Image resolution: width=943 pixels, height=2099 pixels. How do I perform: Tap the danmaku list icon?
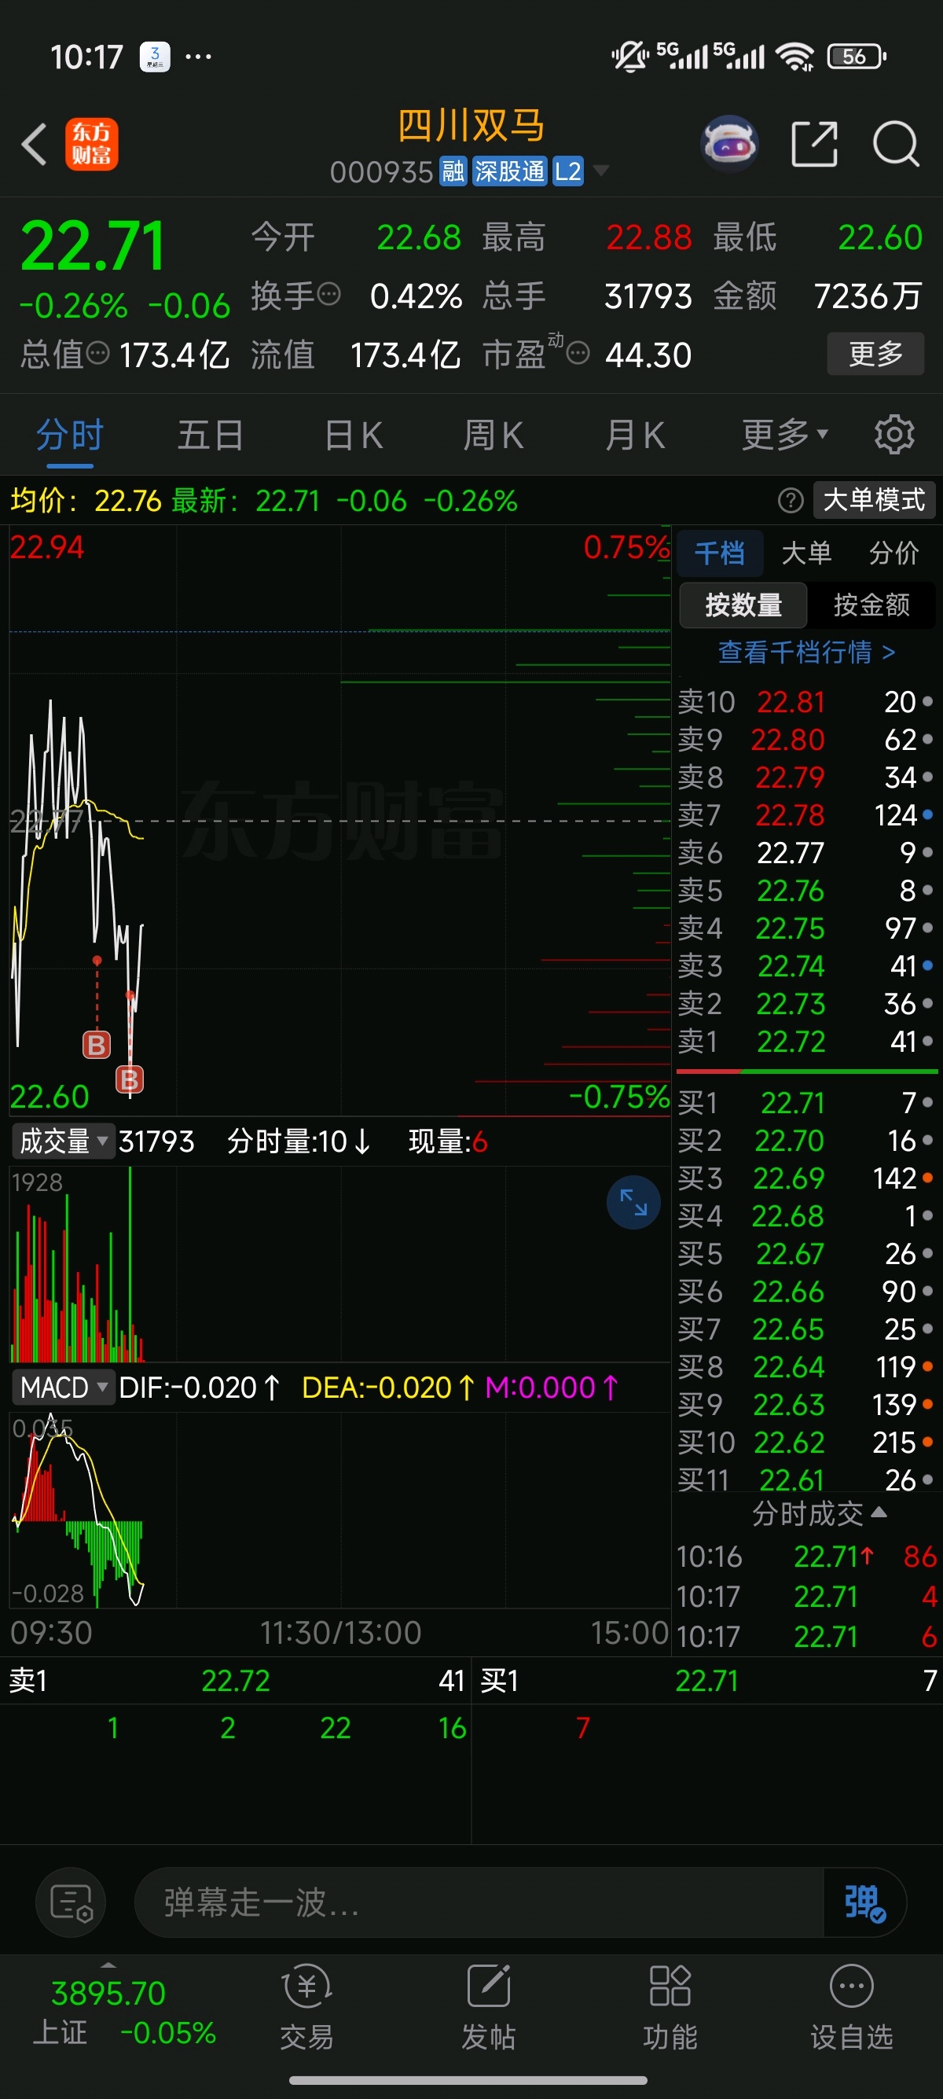pyautogui.click(x=71, y=1902)
